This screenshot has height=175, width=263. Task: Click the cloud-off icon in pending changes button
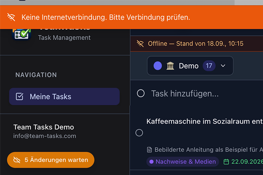pyautogui.click(x=17, y=160)
